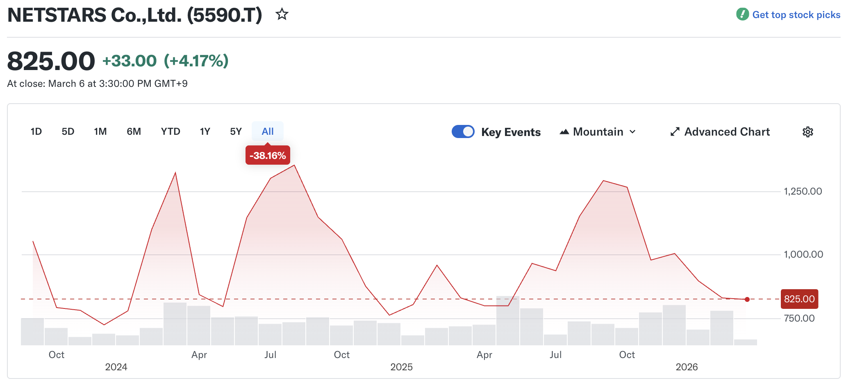Show the 6M price range

[x=134, y=131]
